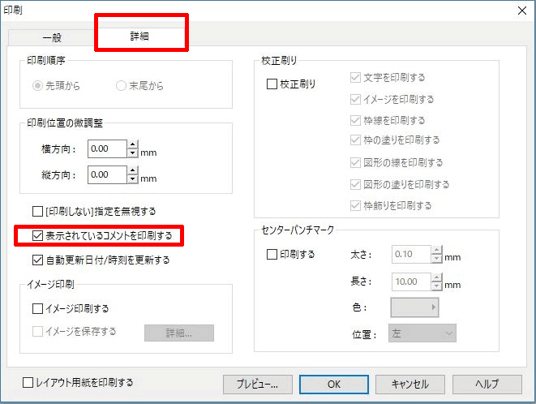This screenshot has height=404, width=536.
Task: Toggle イメージを印刷する checkbox
Action: pyautogui.click(x=355, y=100)
